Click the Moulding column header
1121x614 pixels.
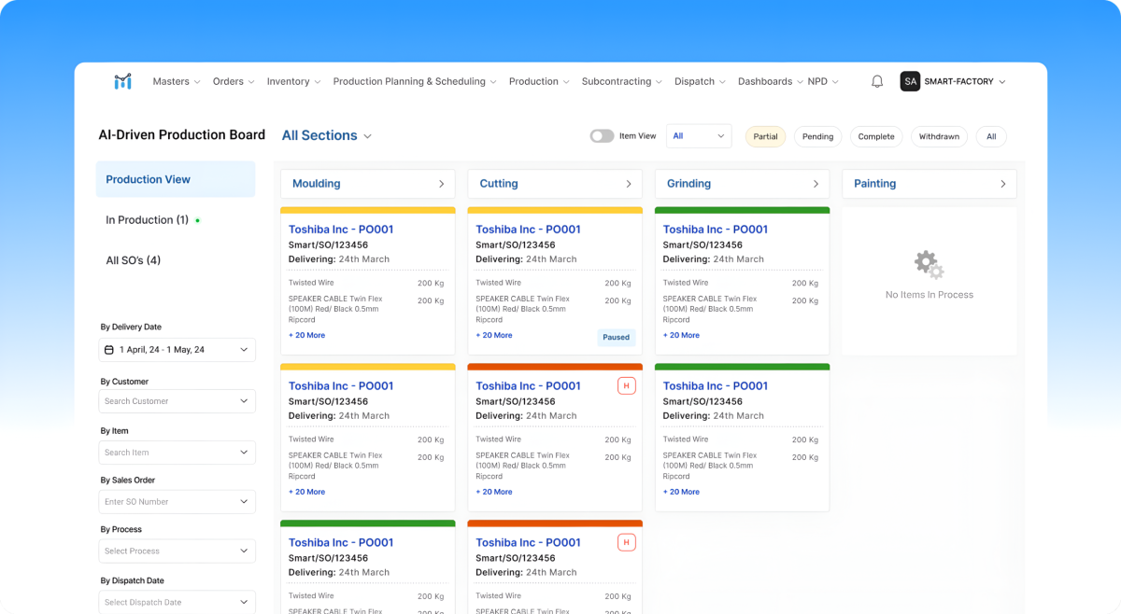click(367, 184)
